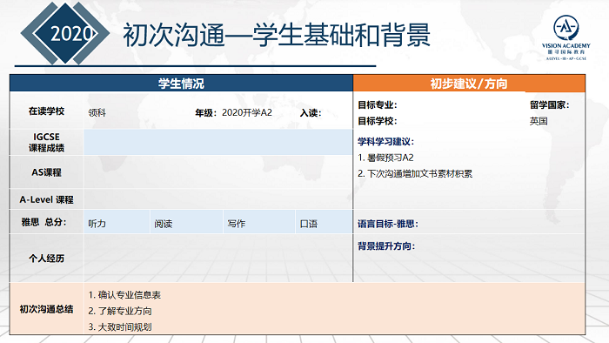Select the country value 英国

click(539, 121)
